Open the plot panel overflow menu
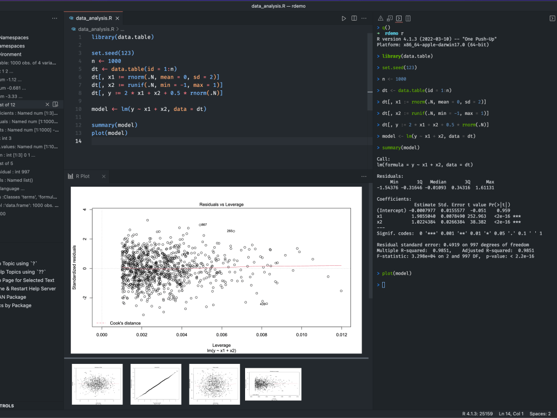557x418 pixels. (x=364, y=176)
